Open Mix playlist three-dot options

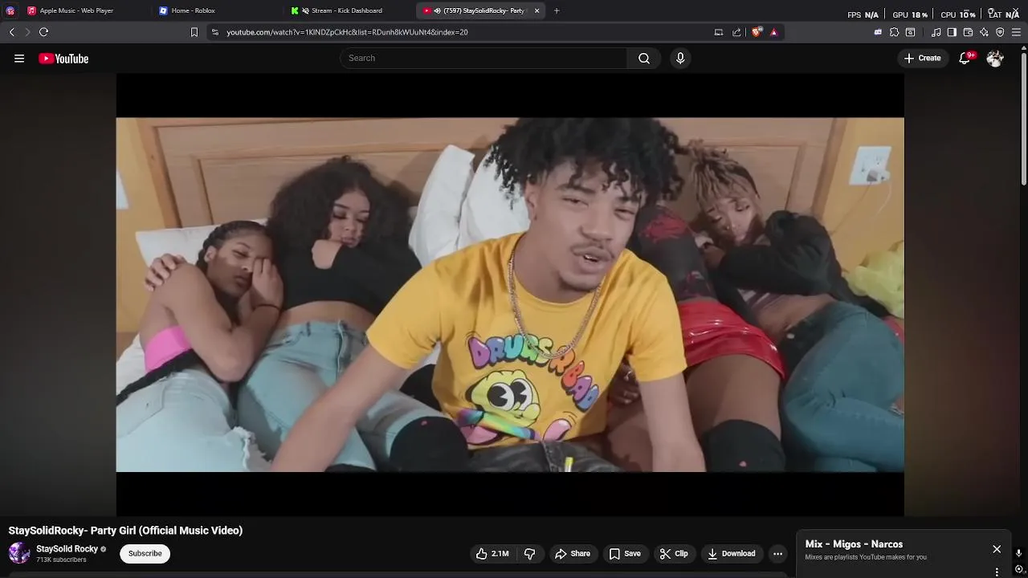pos(997,572)
